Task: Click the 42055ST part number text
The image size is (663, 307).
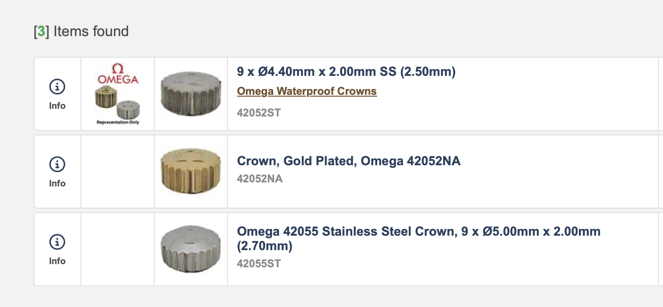Action: (259, 263)
